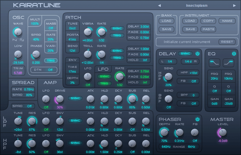Go to the previous preset arrow
This screenshot has height=155, width=241.
pos(159,6)
